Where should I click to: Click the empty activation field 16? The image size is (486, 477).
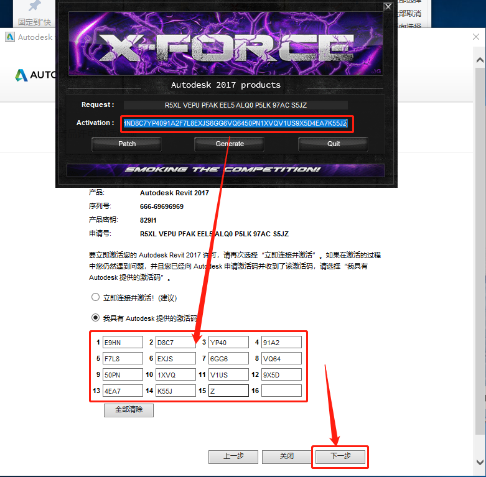pyautogui.click(x=281, y=391)
